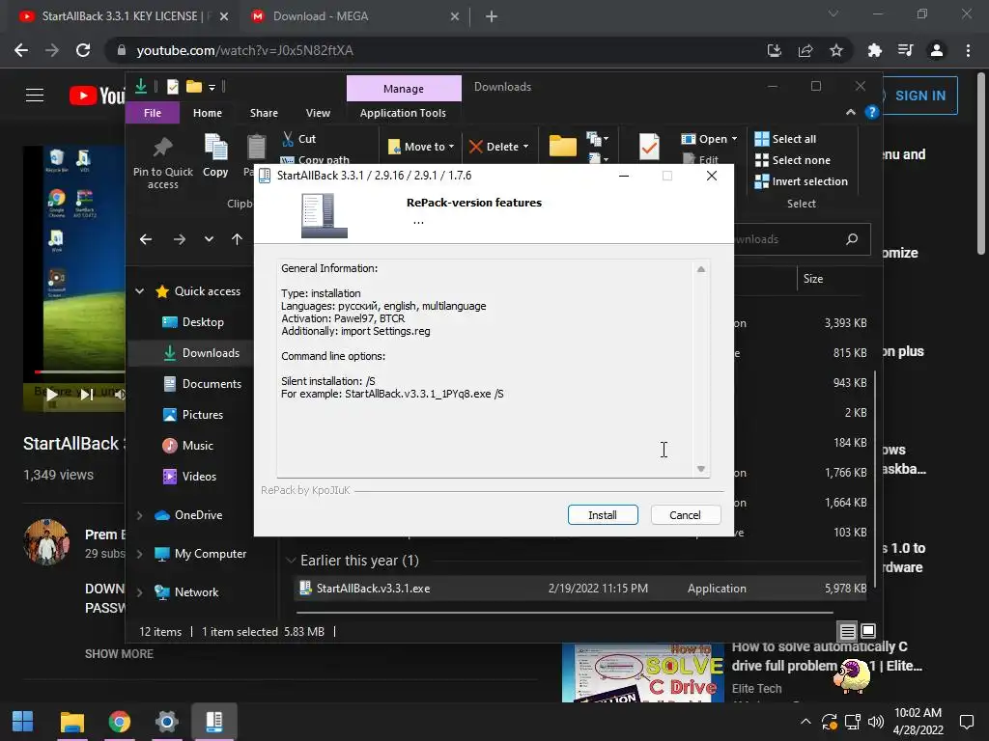Bookmark this page with star icon
This screenshot has height=741, width=989.
tap(836, 50)
